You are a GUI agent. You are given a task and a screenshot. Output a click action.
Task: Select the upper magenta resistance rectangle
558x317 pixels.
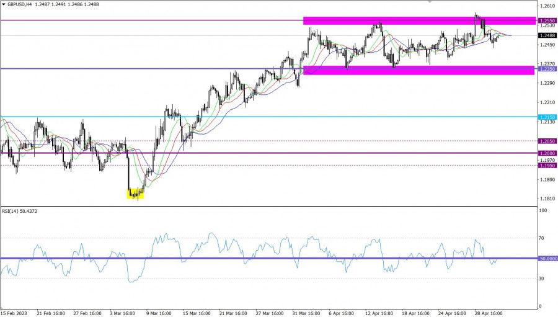pos(419,21)
